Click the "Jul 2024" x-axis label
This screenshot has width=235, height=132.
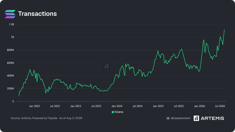(138, 106)
